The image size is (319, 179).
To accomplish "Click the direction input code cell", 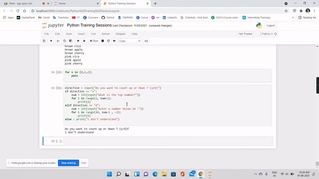I will coord(167,105).
